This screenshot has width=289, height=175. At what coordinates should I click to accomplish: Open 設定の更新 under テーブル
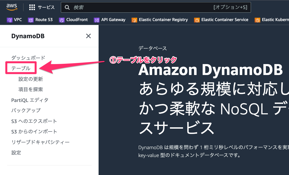[x=31, y=79]
